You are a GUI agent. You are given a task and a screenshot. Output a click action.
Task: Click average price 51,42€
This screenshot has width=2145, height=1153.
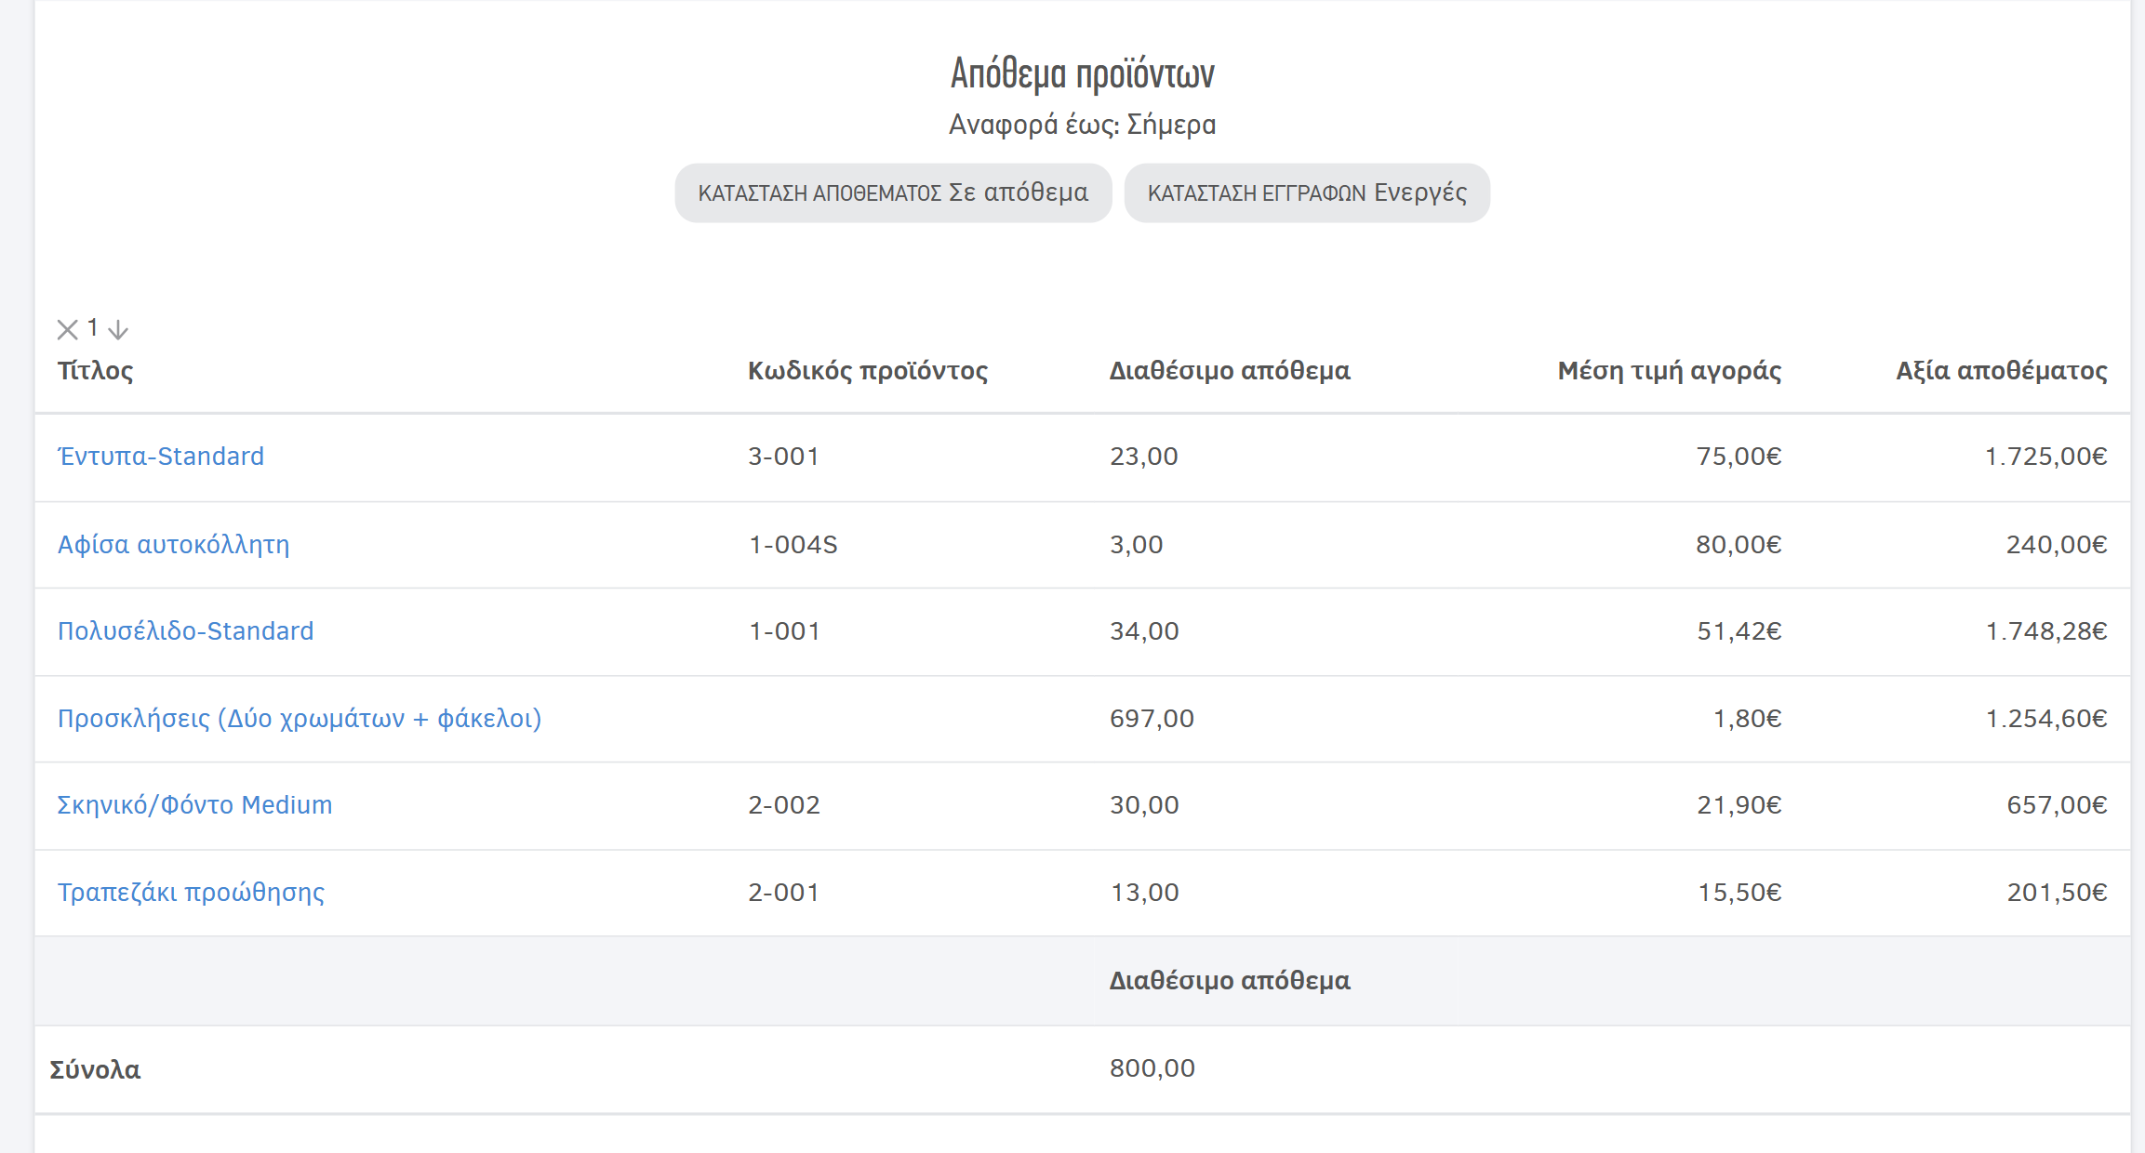[1739, 631]
